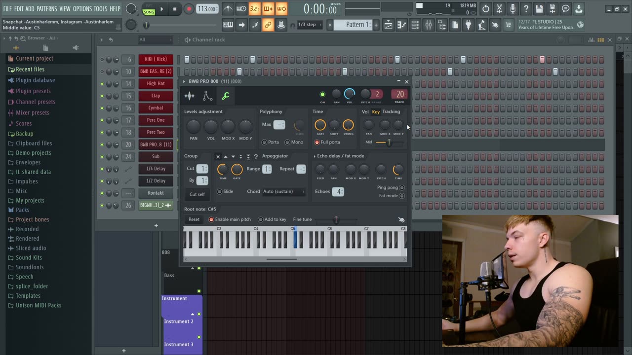Open the envelope/instrument settings tab icon

point(207,96)
